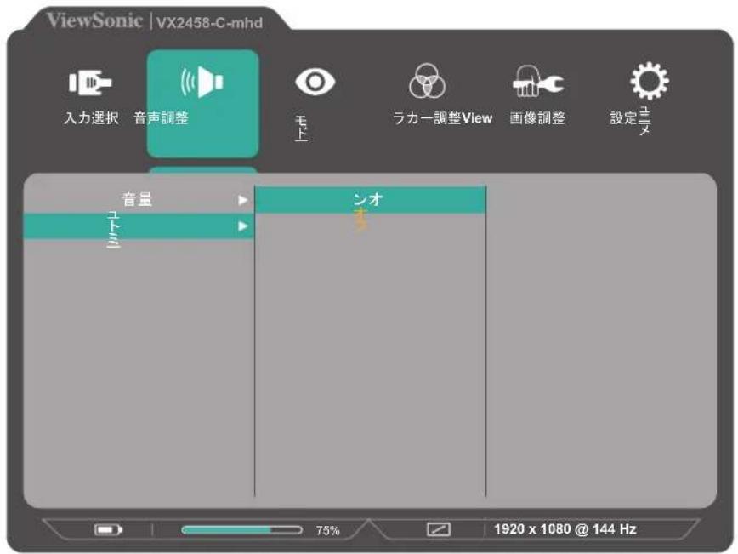Expand the highlighted mute row arrow
Image resolution: width=738 pixels, height=554 pixels.
point(242,226)
